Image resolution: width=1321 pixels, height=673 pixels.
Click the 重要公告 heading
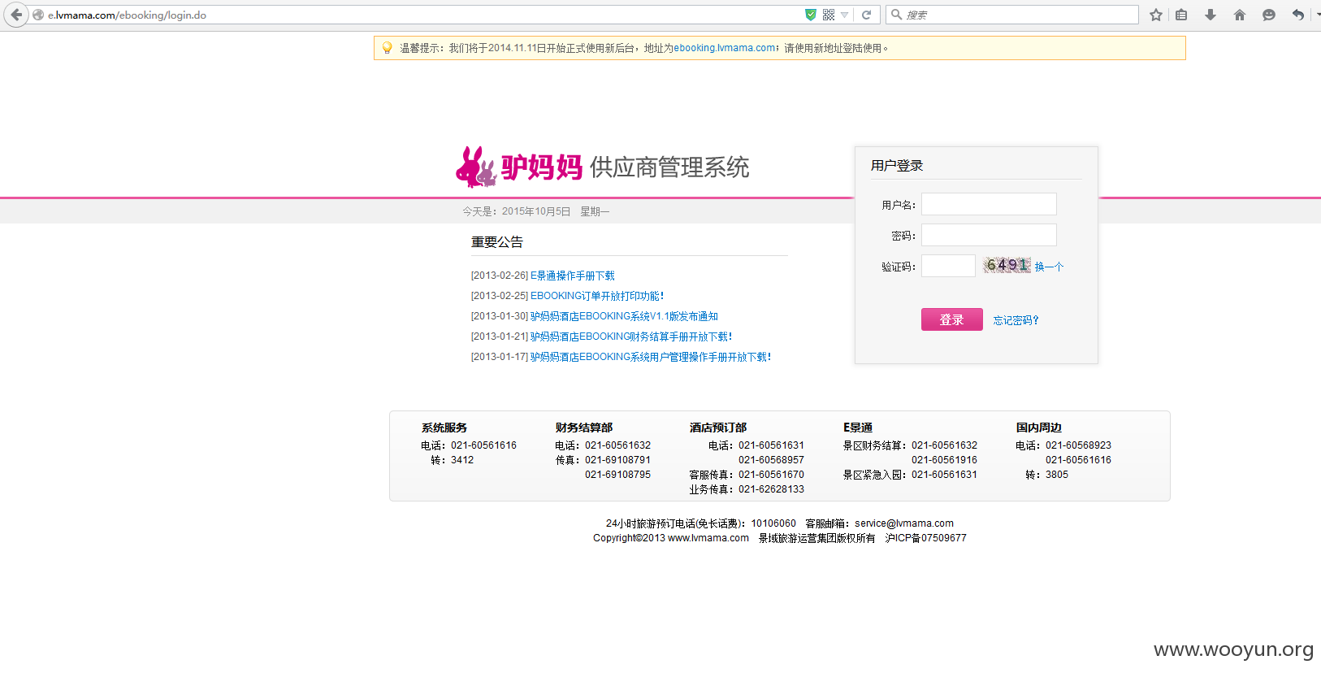point(497,242)
